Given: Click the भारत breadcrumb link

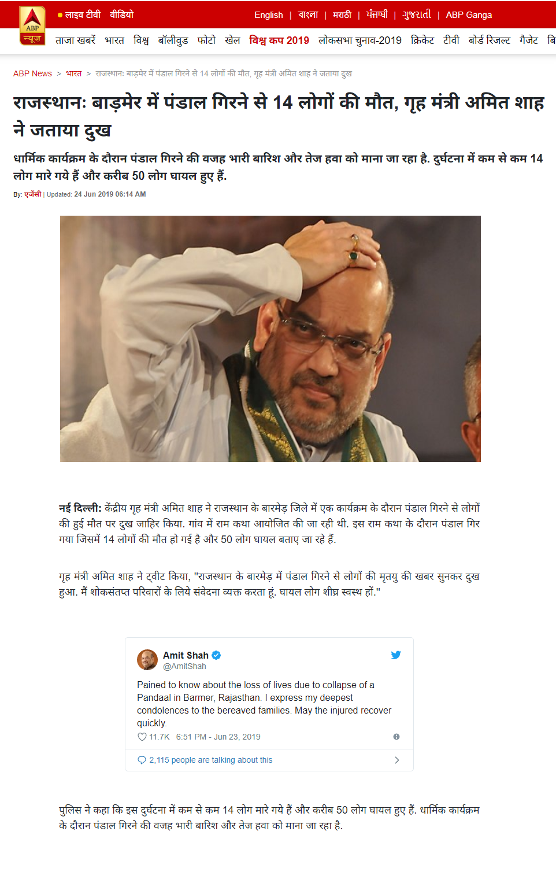Looking at the screenshot, I should (x=73, y=73).
